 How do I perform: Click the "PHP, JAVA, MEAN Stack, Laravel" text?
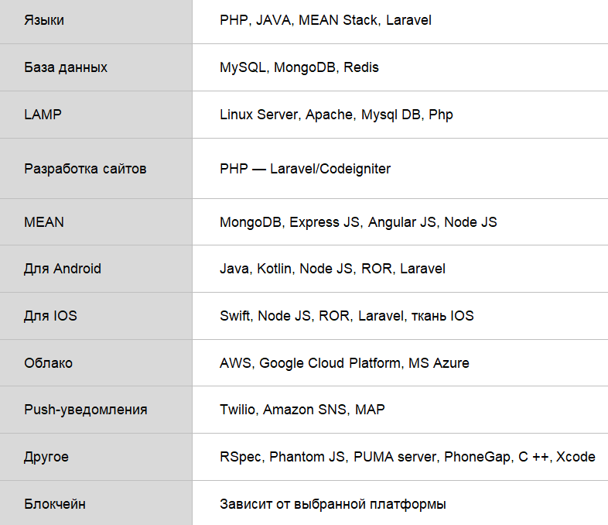click(x=325, y=20)
